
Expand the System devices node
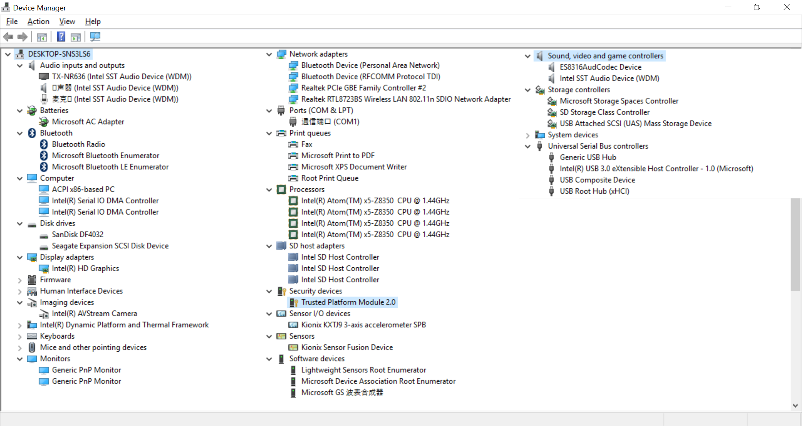(528, 135)
